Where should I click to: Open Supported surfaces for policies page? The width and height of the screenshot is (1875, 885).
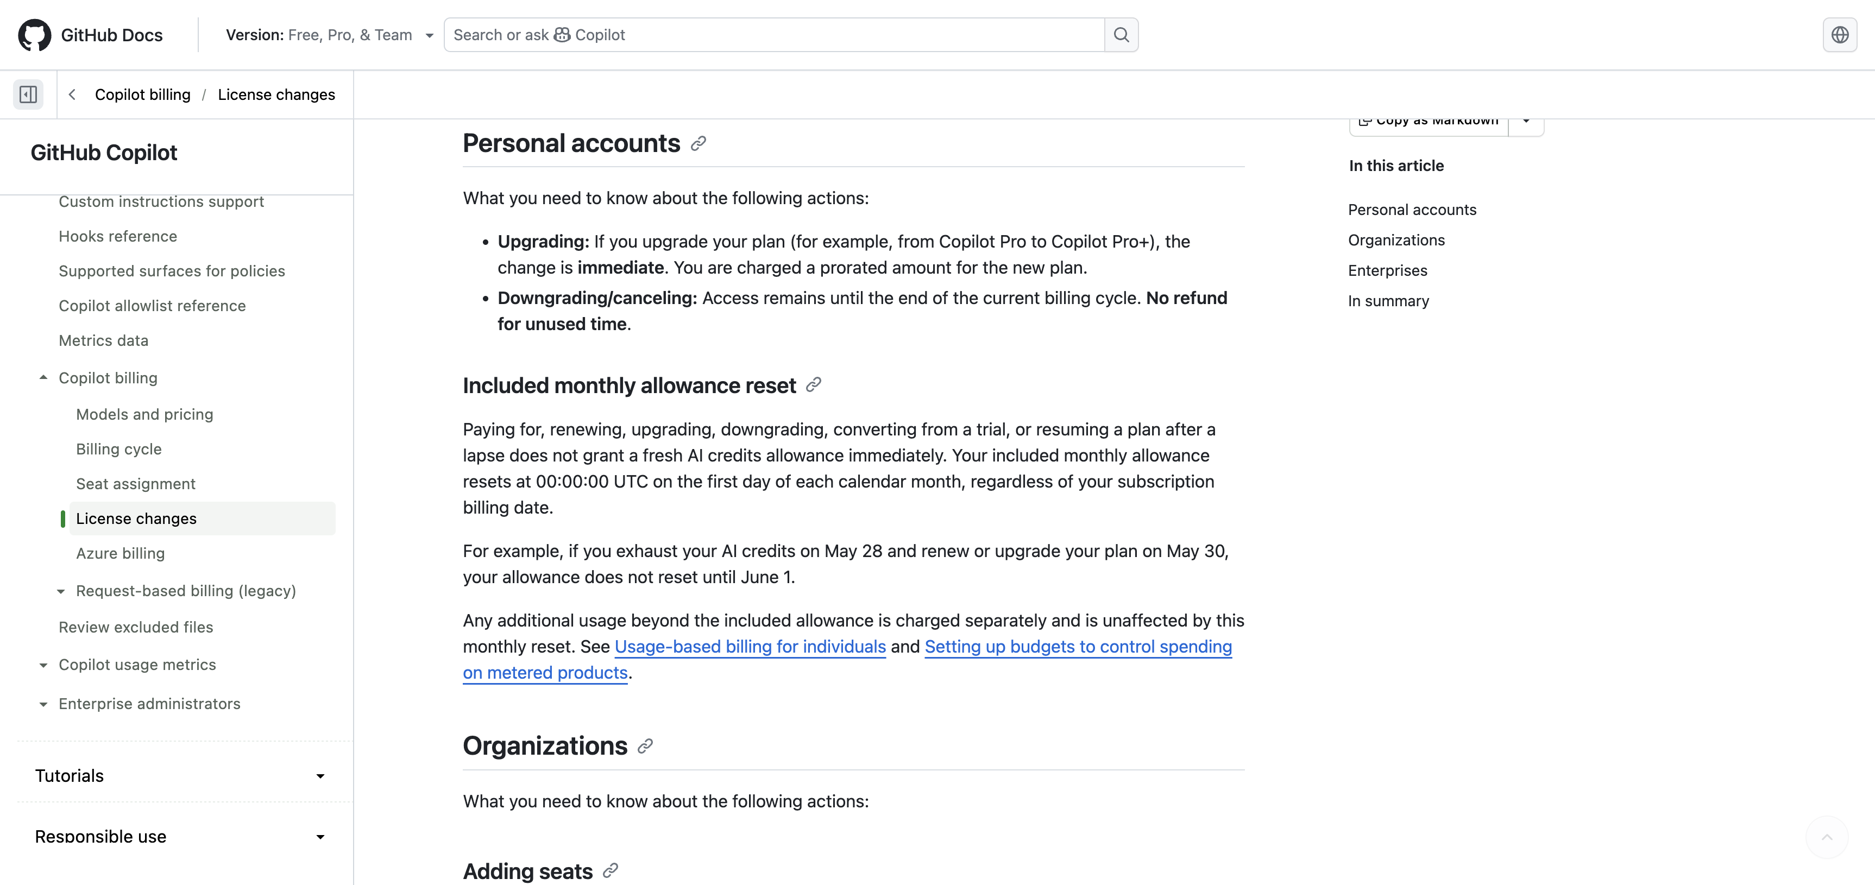pos(172,271)
